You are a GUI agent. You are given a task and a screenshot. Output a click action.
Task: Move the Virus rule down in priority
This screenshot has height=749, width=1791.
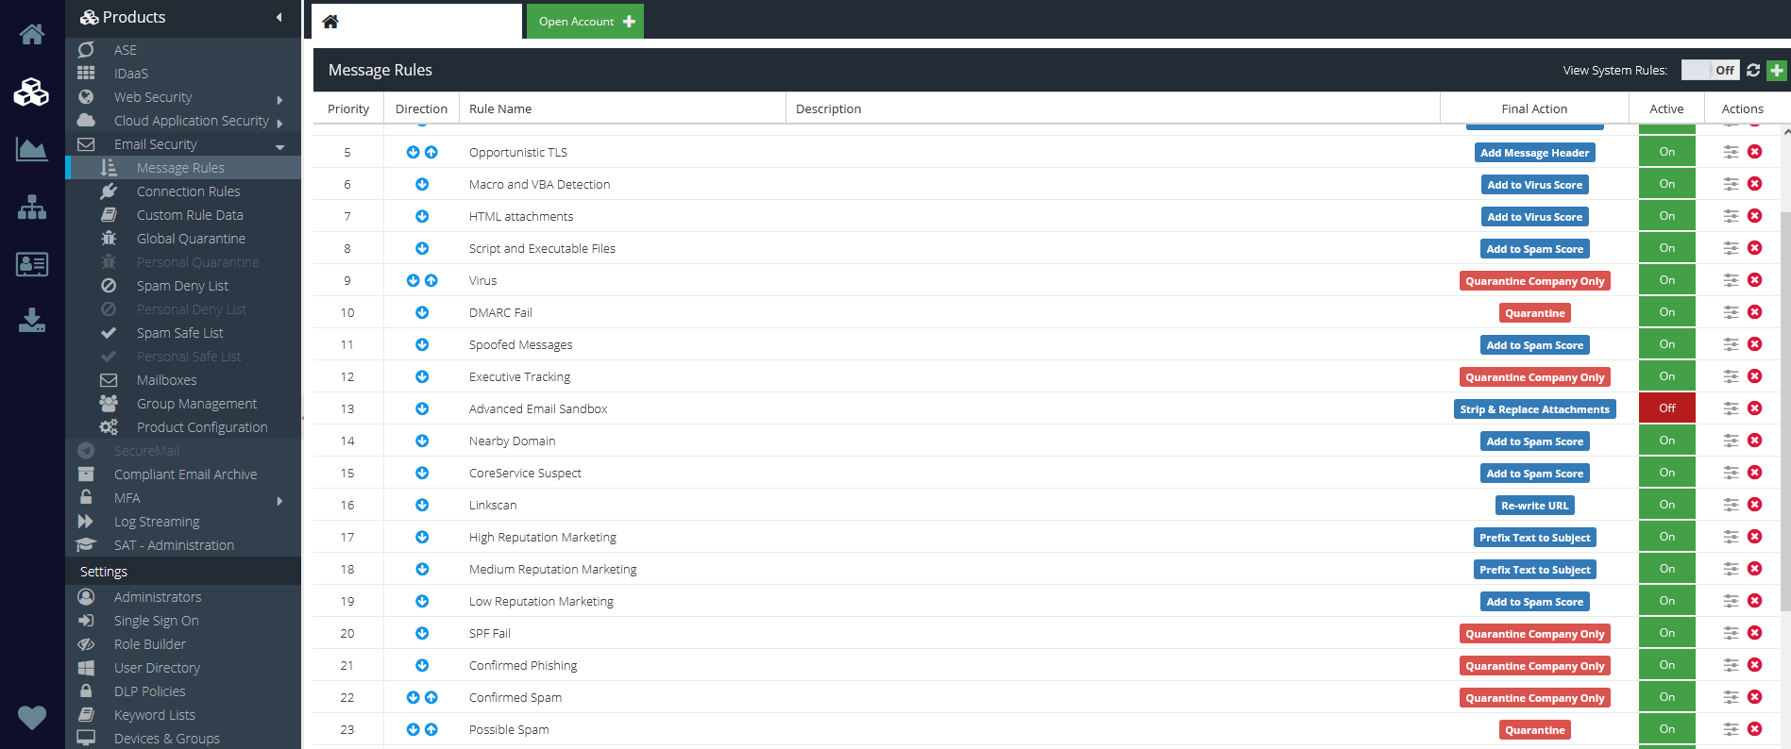[x=413, y=280]
